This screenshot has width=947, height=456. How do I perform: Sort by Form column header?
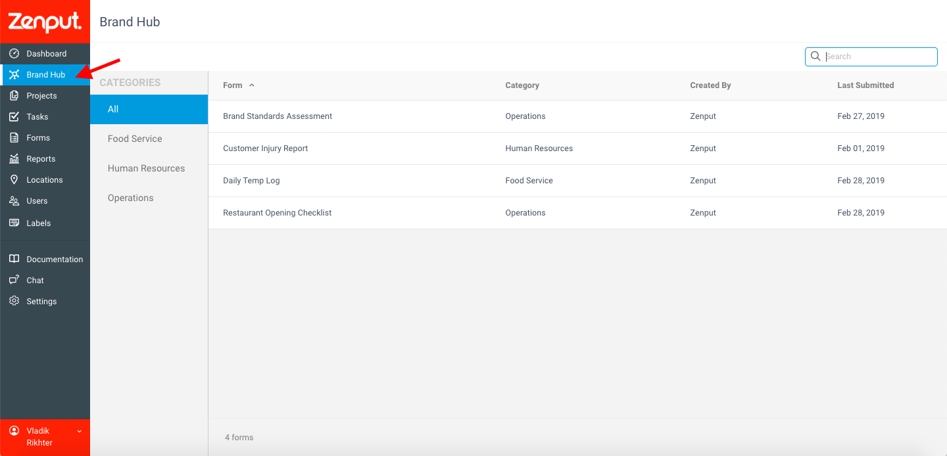point(233,85)
